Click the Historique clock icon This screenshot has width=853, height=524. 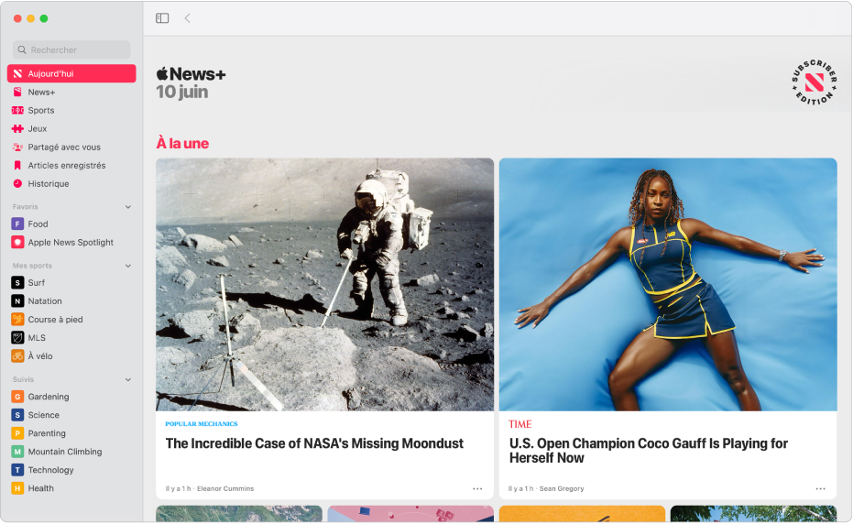[x=17, y=184]
